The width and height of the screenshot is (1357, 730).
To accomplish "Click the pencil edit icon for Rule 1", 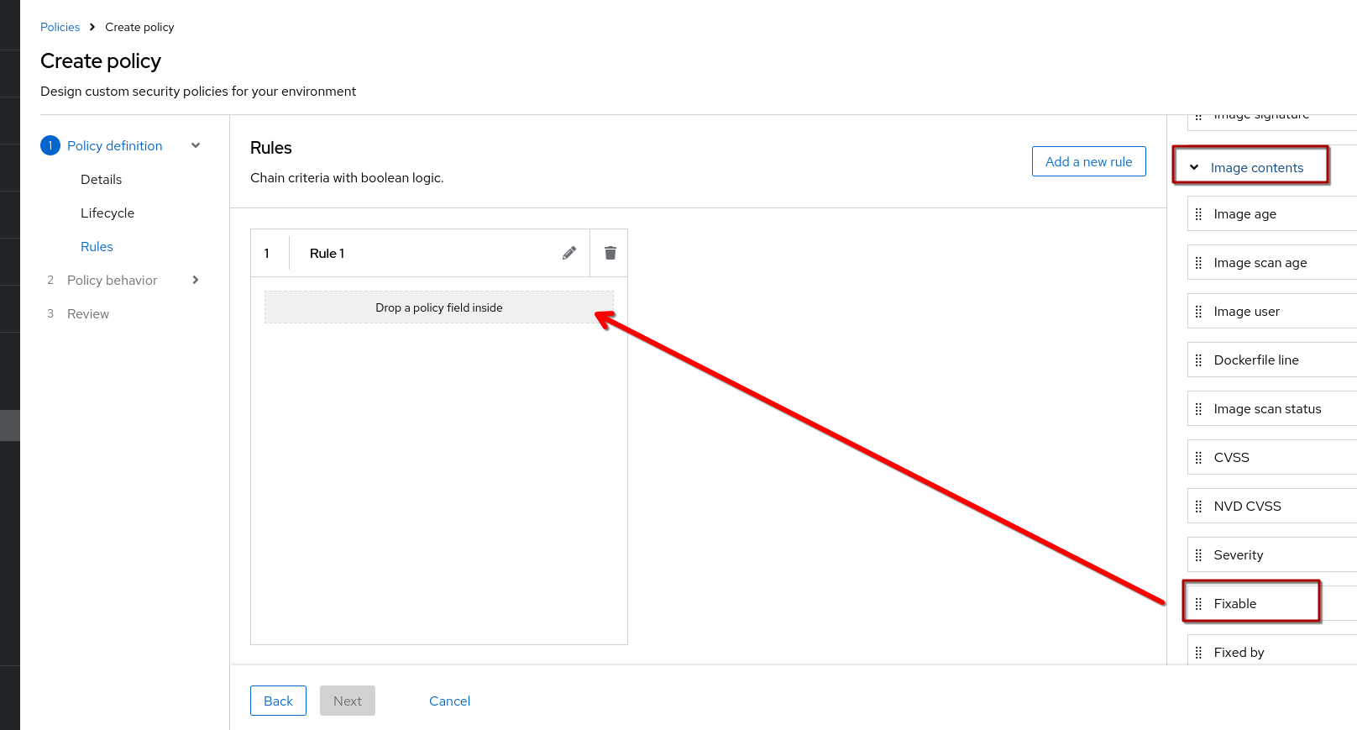I will [x=569, y=253].
